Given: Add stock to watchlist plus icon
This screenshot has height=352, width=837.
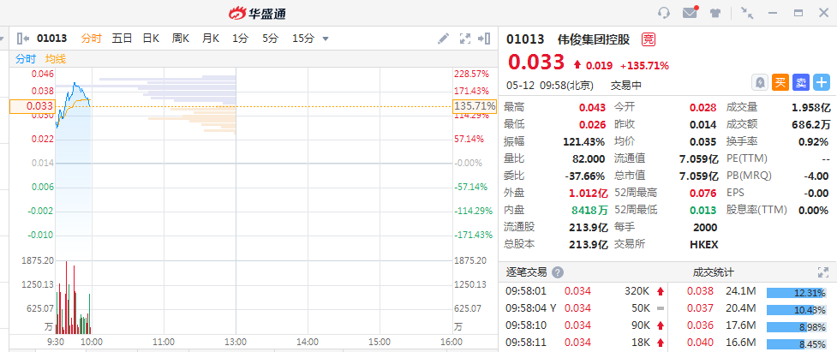Looking at the screenshot, I should click(822, 82).
